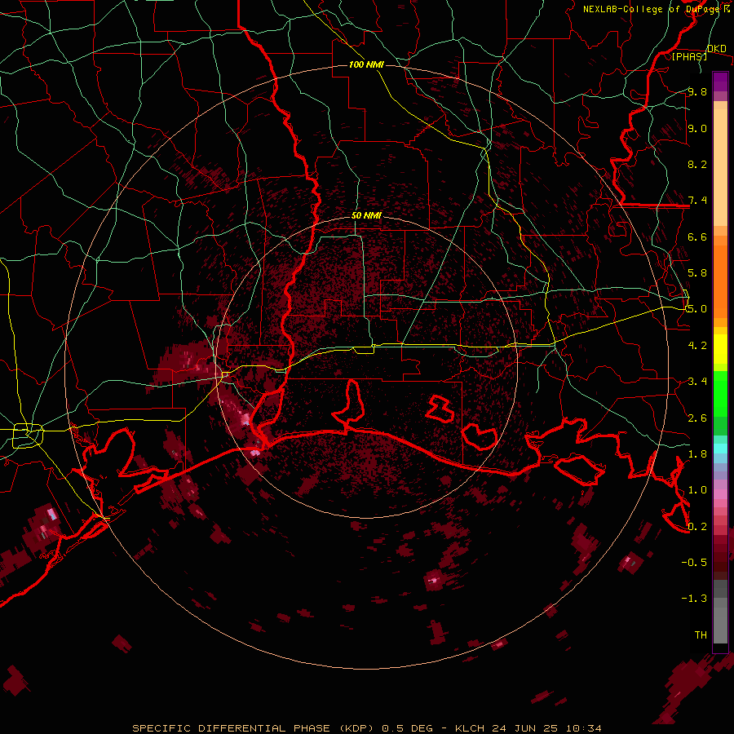The image size is (734, 734).
Task: Click the 6.6 scale value
Action: (x=697, y=237)
